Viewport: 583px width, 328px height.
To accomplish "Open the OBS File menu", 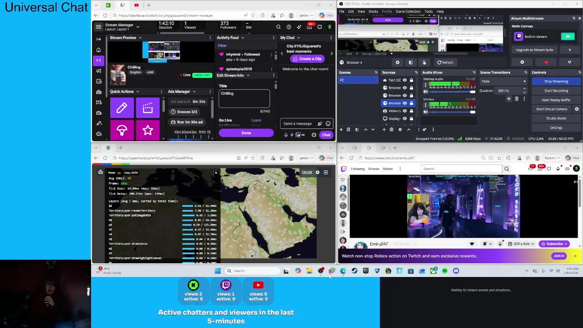I will pyautogui.click(x=342, y=11).
